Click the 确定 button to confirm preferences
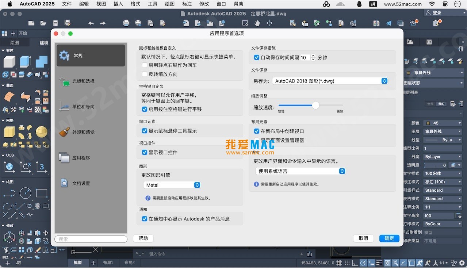 388,238
